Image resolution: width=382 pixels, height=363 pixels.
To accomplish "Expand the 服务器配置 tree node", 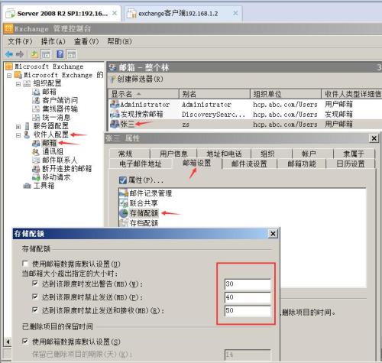I will [18, 126].
